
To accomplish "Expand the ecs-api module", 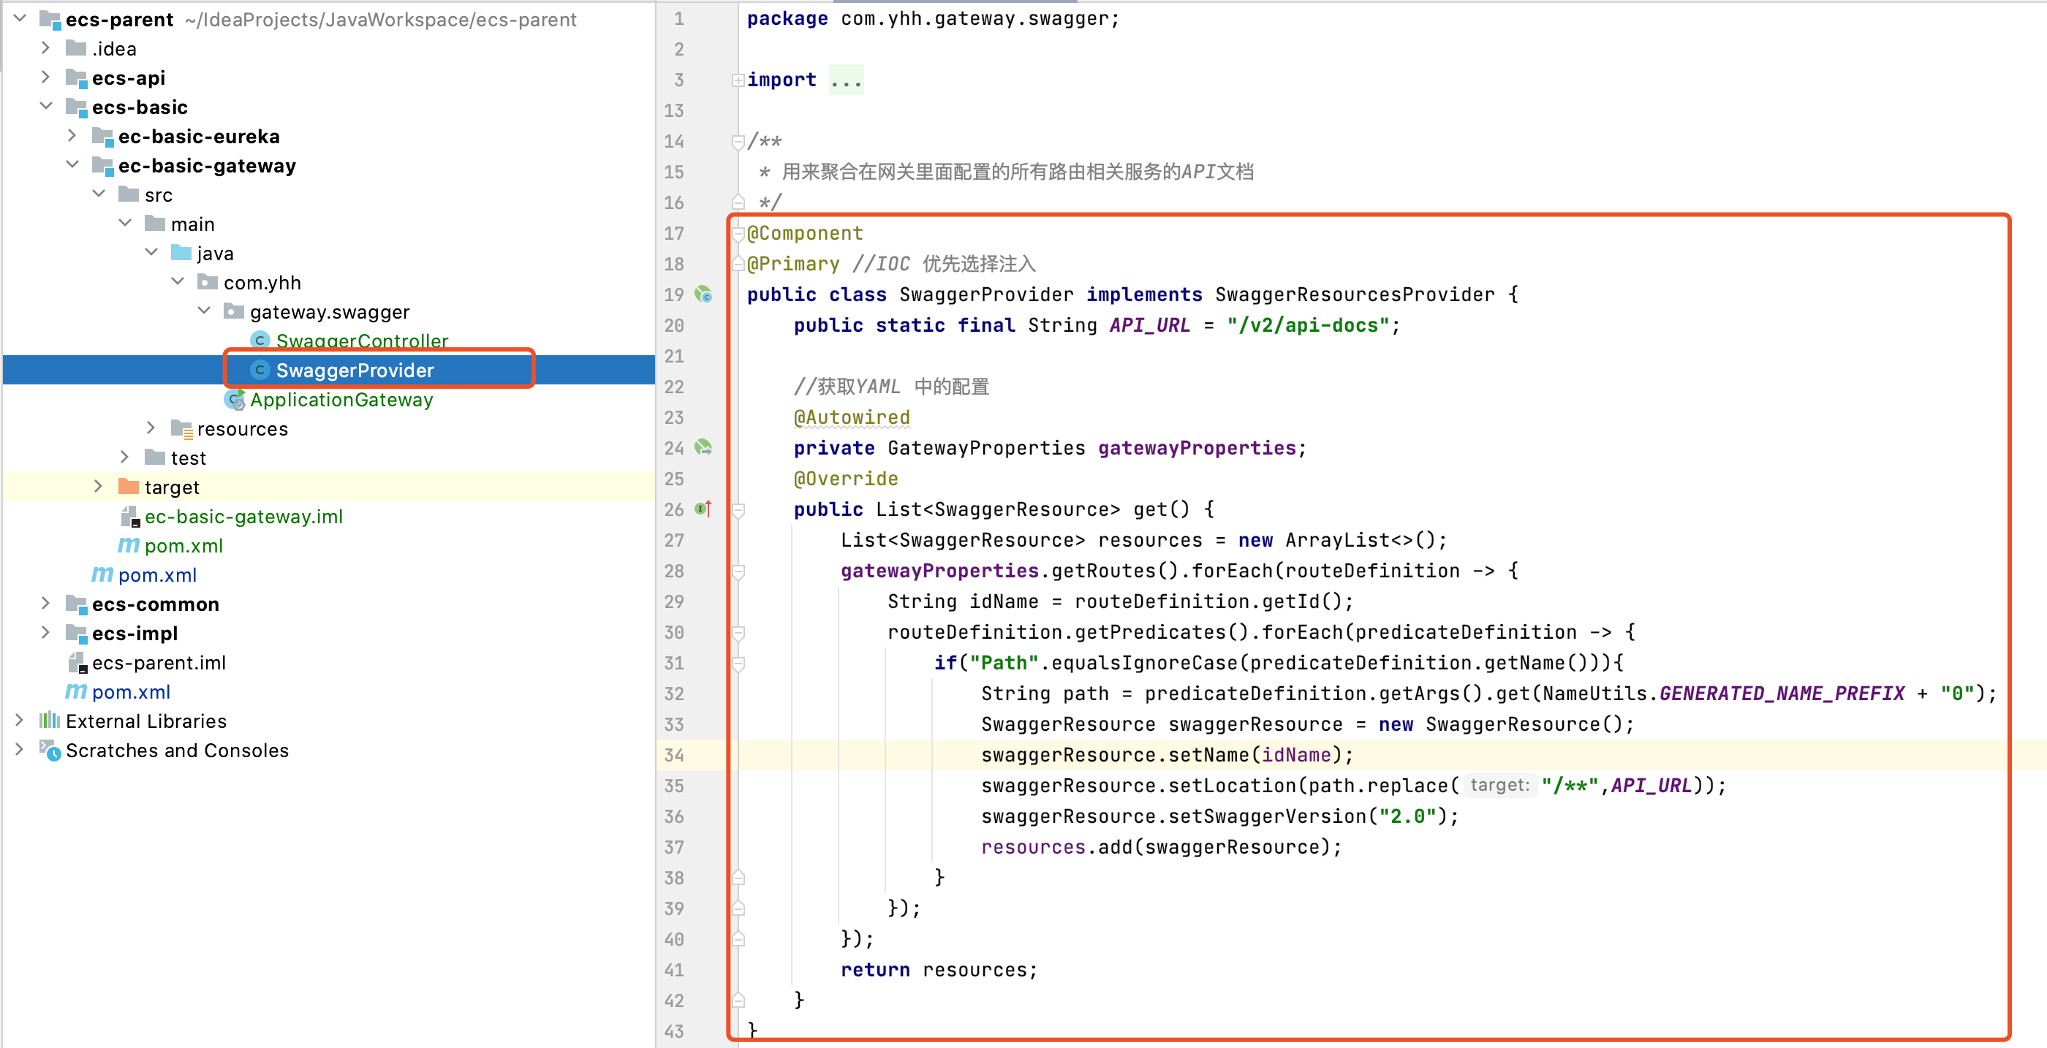I will click(45, 77).
